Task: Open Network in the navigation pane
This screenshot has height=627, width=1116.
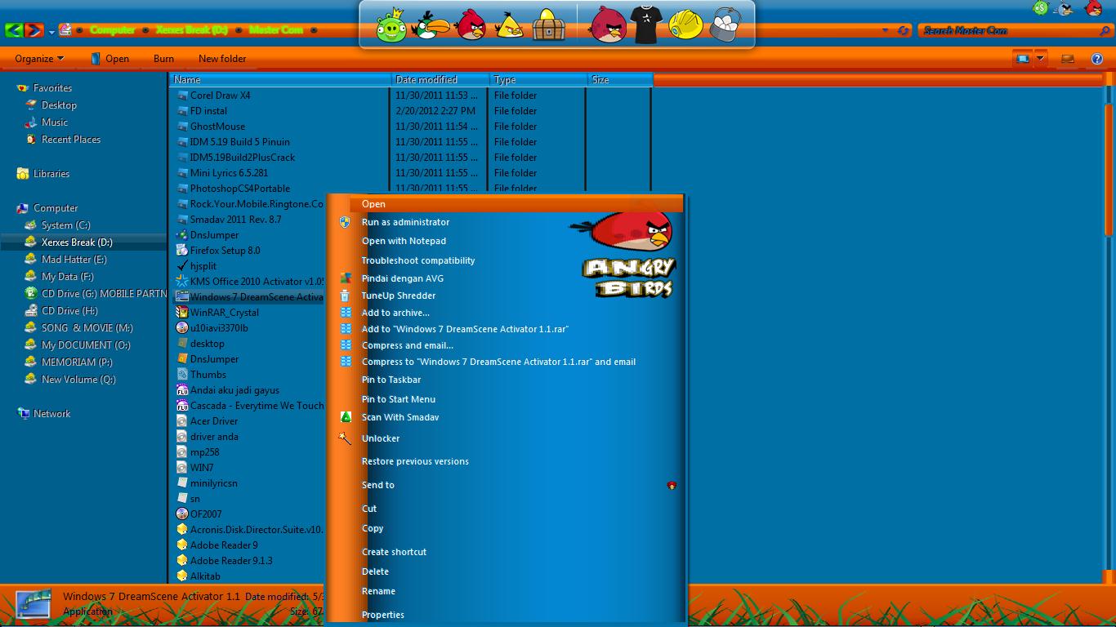Action: [x=51, y=414]
